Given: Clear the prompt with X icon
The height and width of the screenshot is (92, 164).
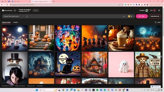Looking at the screenshot, I should point(124,16).
